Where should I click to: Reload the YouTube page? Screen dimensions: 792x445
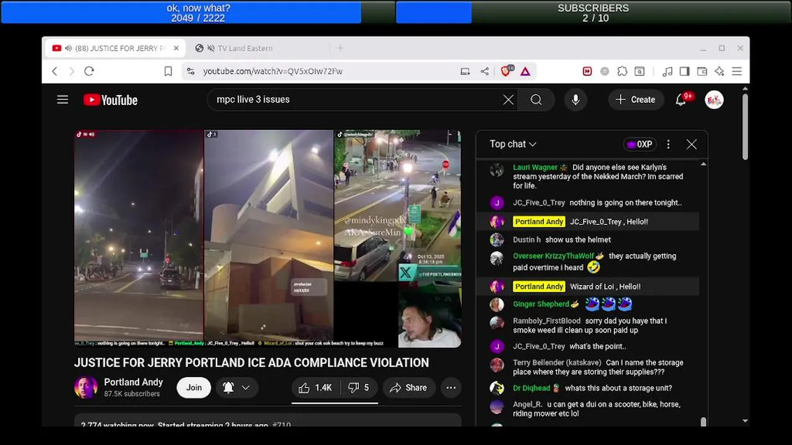[89, 71]
